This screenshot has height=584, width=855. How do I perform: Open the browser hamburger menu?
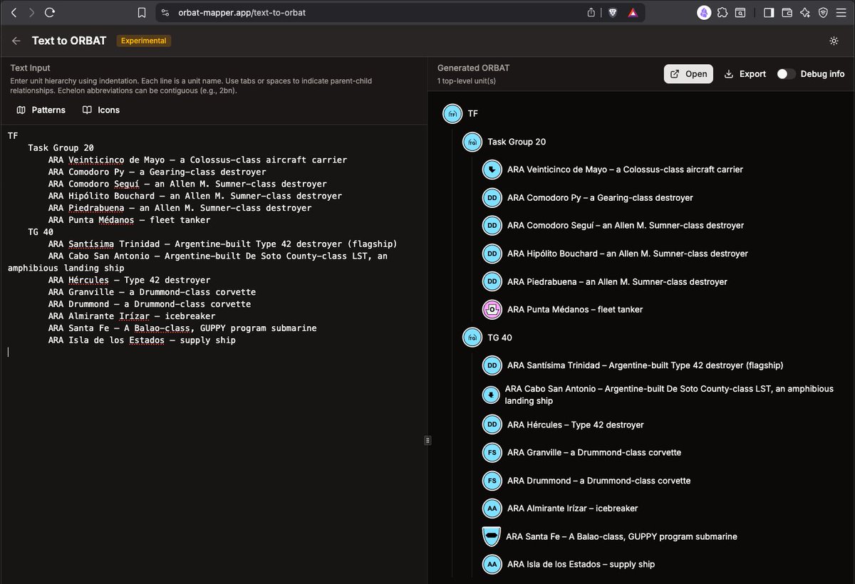coord(841,12)
